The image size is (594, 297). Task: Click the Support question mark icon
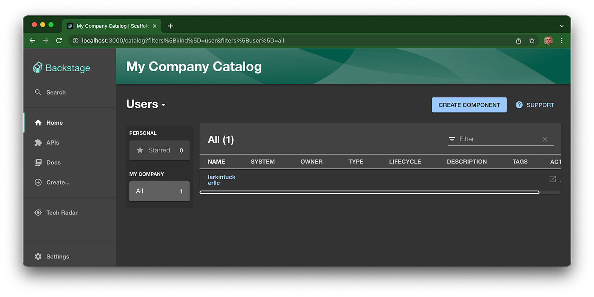(519, 105)
